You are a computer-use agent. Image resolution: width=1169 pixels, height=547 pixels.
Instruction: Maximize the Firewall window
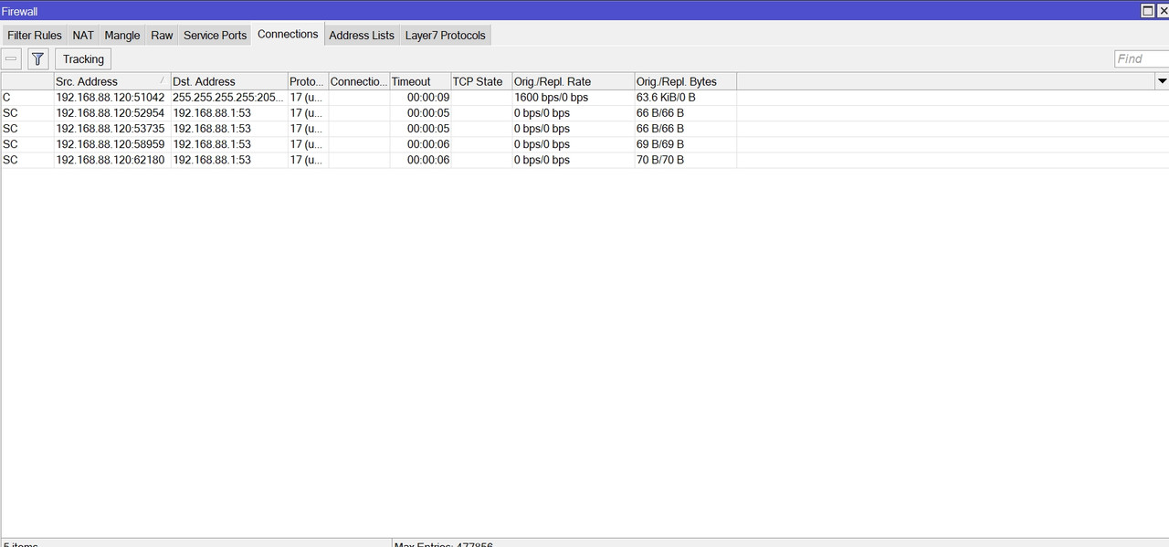(x=1148, y=11)
